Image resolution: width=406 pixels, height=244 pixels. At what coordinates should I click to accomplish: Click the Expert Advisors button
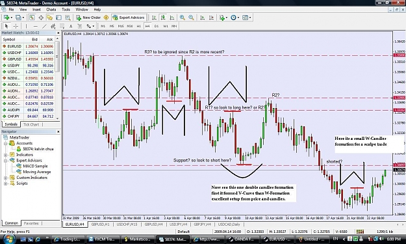coord(129,18)
